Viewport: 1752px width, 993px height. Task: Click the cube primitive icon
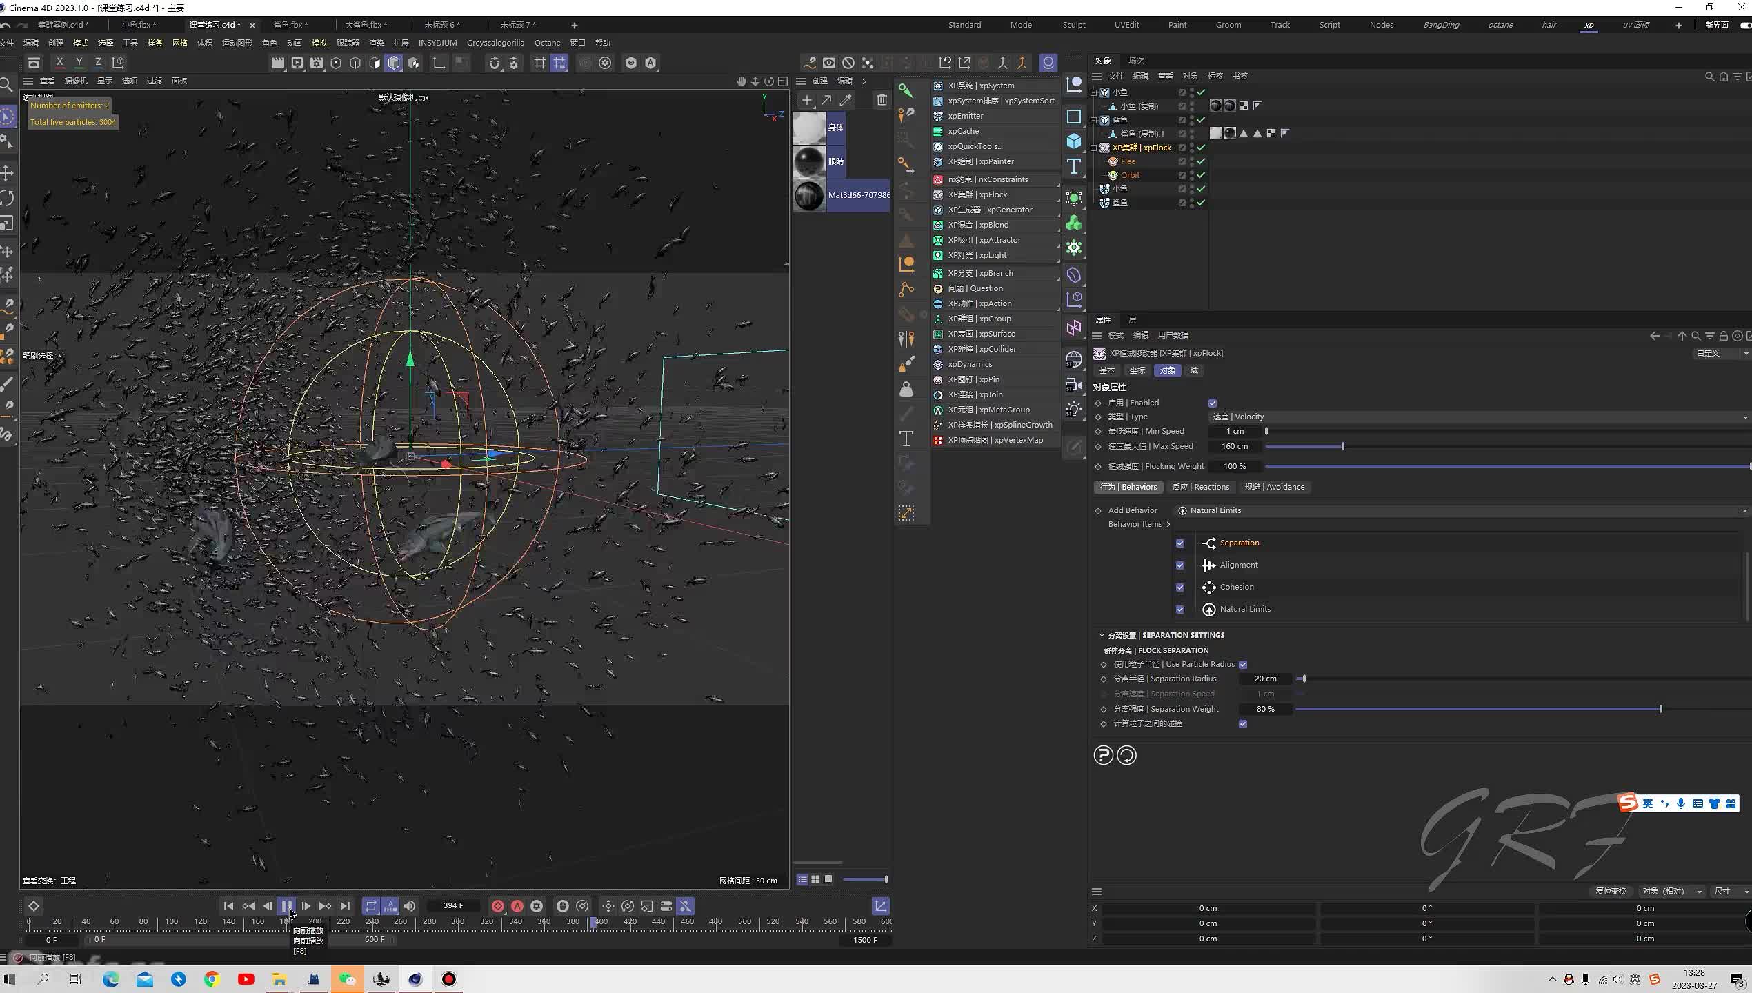click(1074, 141)
